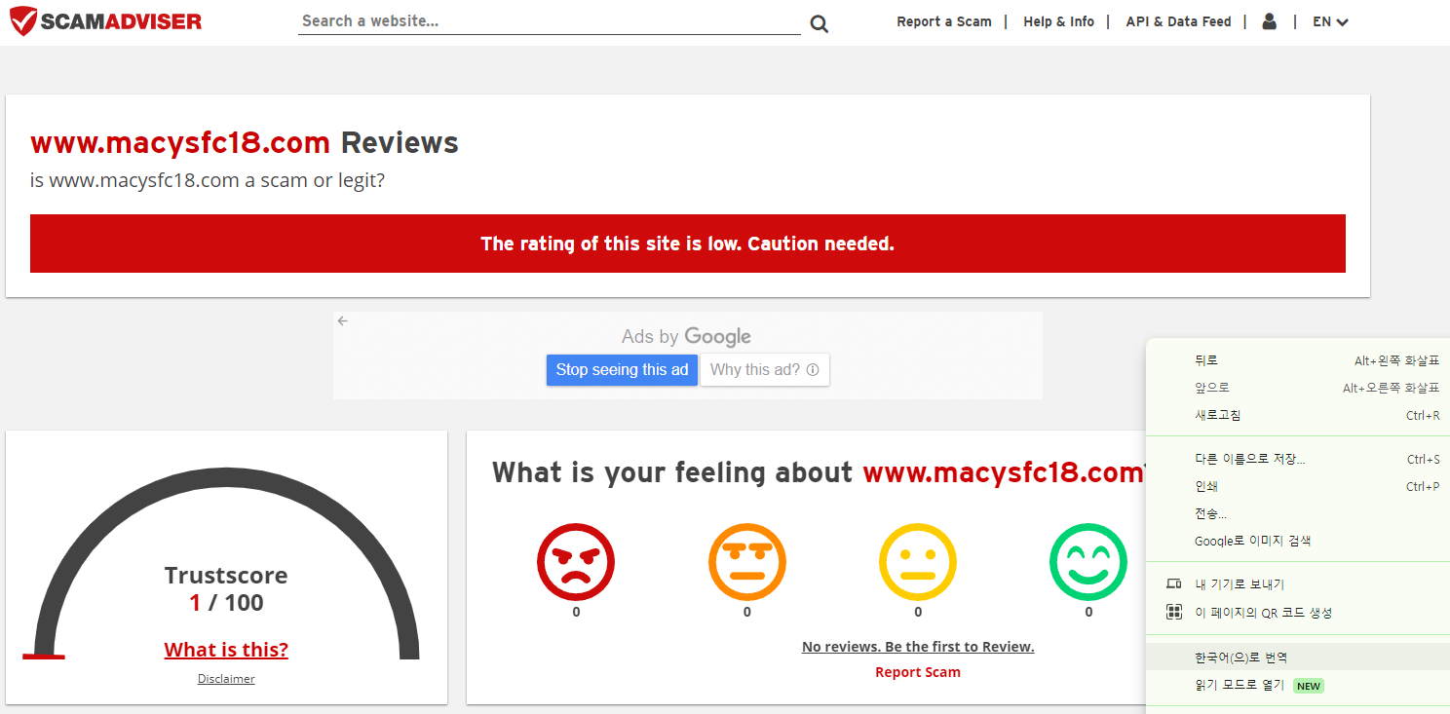This screenshot has height=714, width=1450.
Task: Open API & Data Feed link
Action: pos(1178,21)
